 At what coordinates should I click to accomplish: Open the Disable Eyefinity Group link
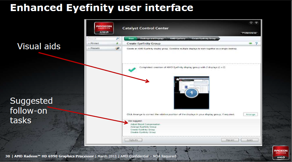143,132
